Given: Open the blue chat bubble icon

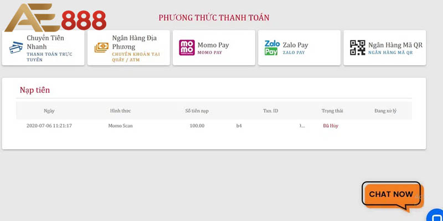Looking at the screenshot, I should (x=435, y=215).
